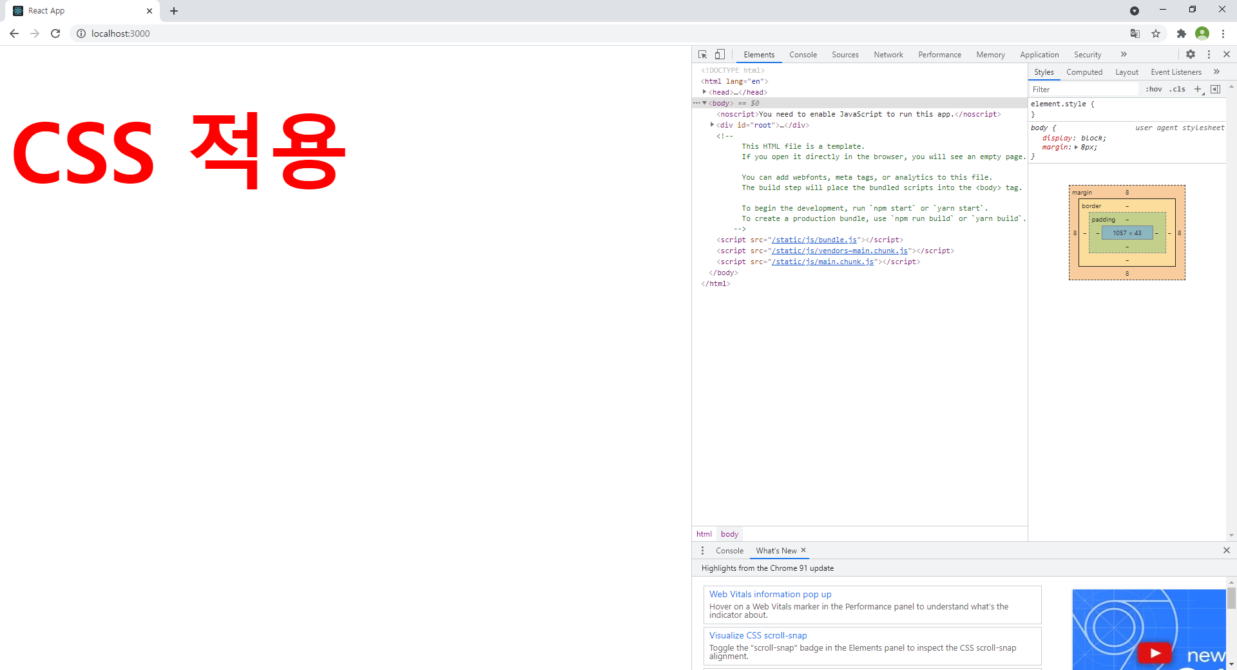The width and height of the screenshot is (1237, 670).
Task: Show more Styles pane tabs chevron
Action: pos(1216,72)
